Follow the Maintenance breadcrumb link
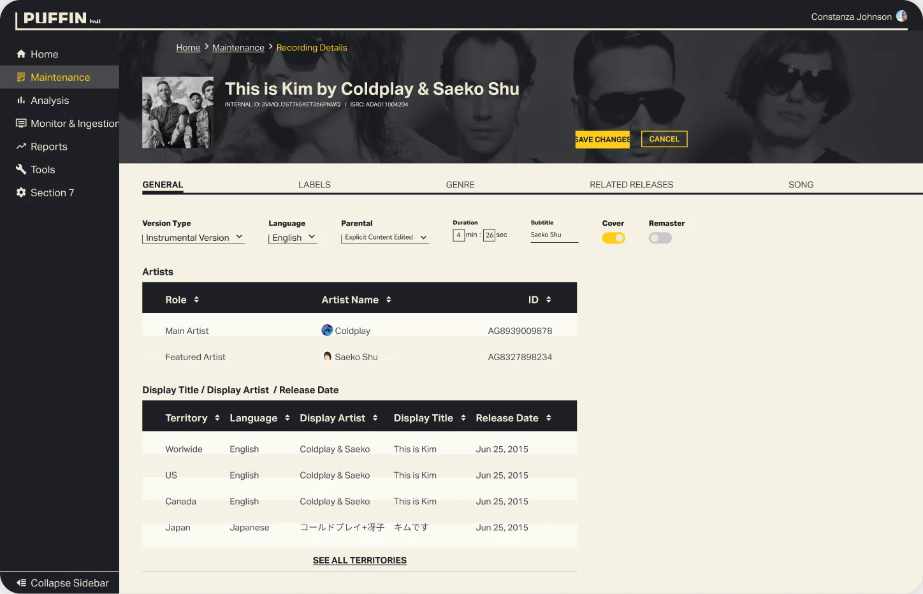Screen dimensions: 923x594 (238, 48)
